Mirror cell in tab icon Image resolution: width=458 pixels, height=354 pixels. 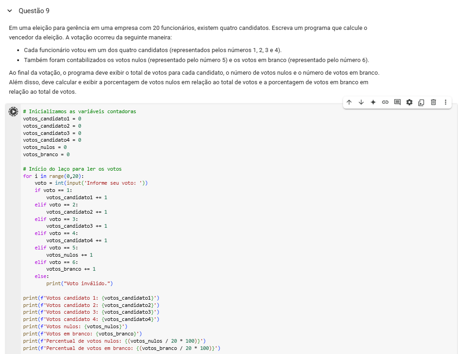pyautogui.click(x=421, y=102)
